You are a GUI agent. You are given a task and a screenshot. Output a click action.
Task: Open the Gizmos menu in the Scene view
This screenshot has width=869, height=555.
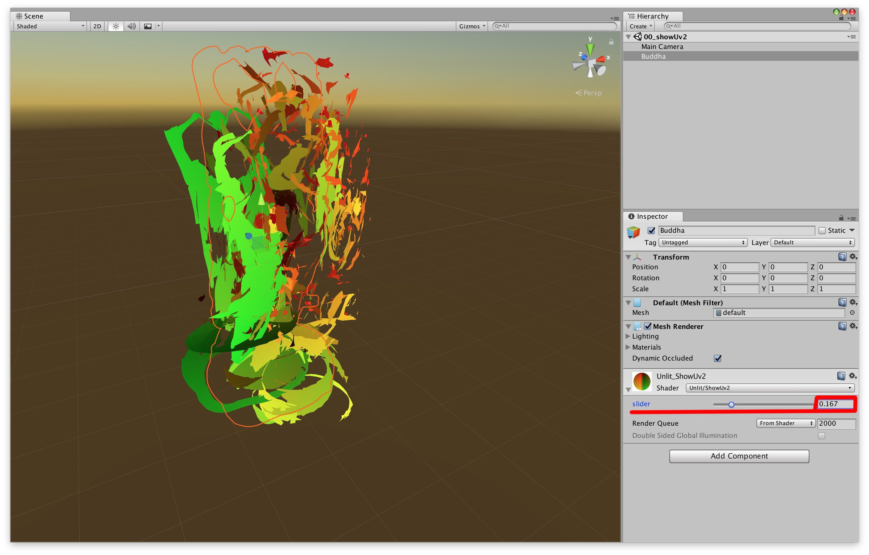[471, 26]
